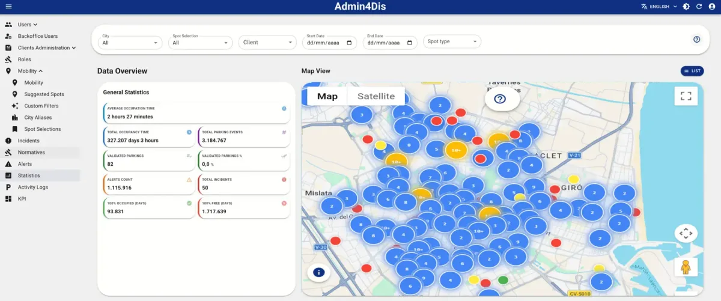The image size is (721, 301).
Task: Select the Map tab on map
Action: click(327, 96)
